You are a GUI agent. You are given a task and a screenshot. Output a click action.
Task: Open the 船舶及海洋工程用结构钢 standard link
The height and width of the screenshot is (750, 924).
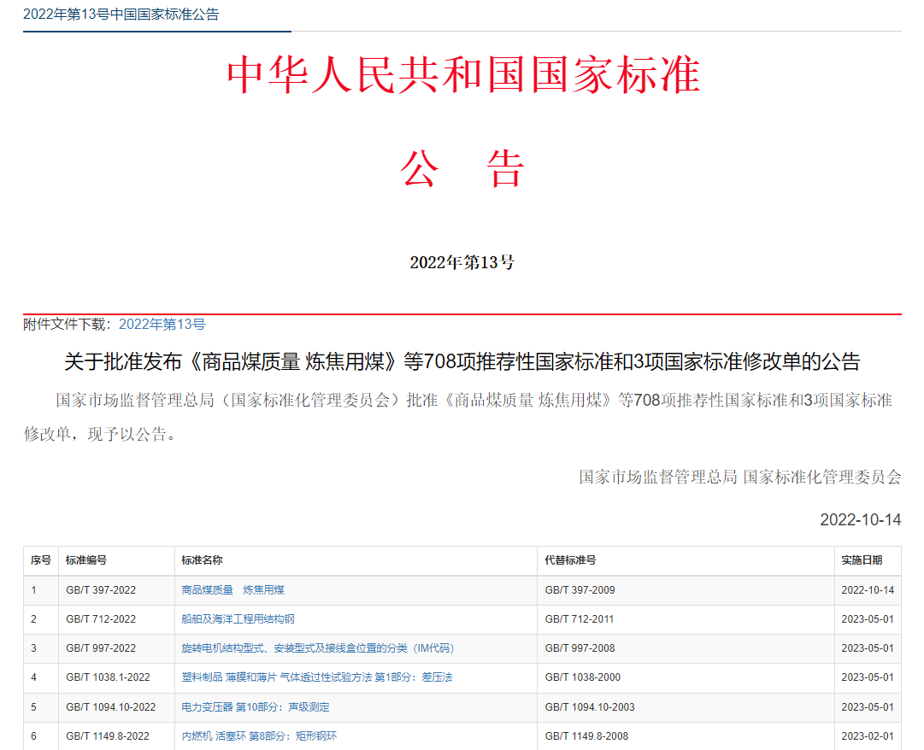pos(238,619)
